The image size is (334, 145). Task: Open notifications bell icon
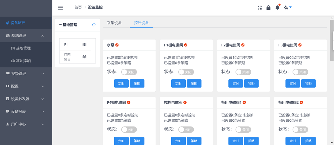(x=277, y=8)
